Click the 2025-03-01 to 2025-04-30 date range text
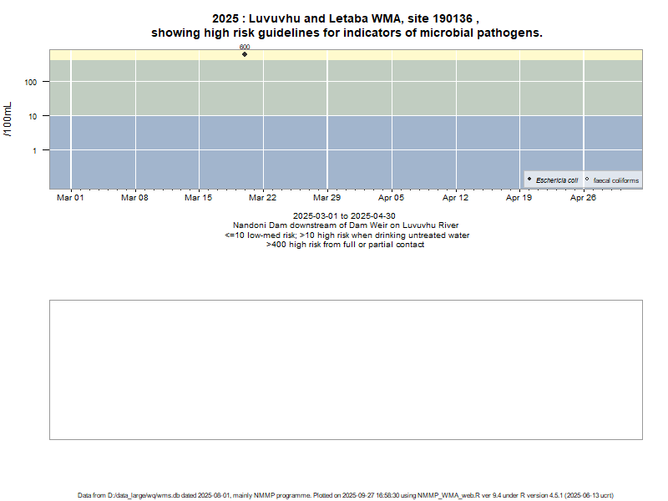 click(345, 216)
